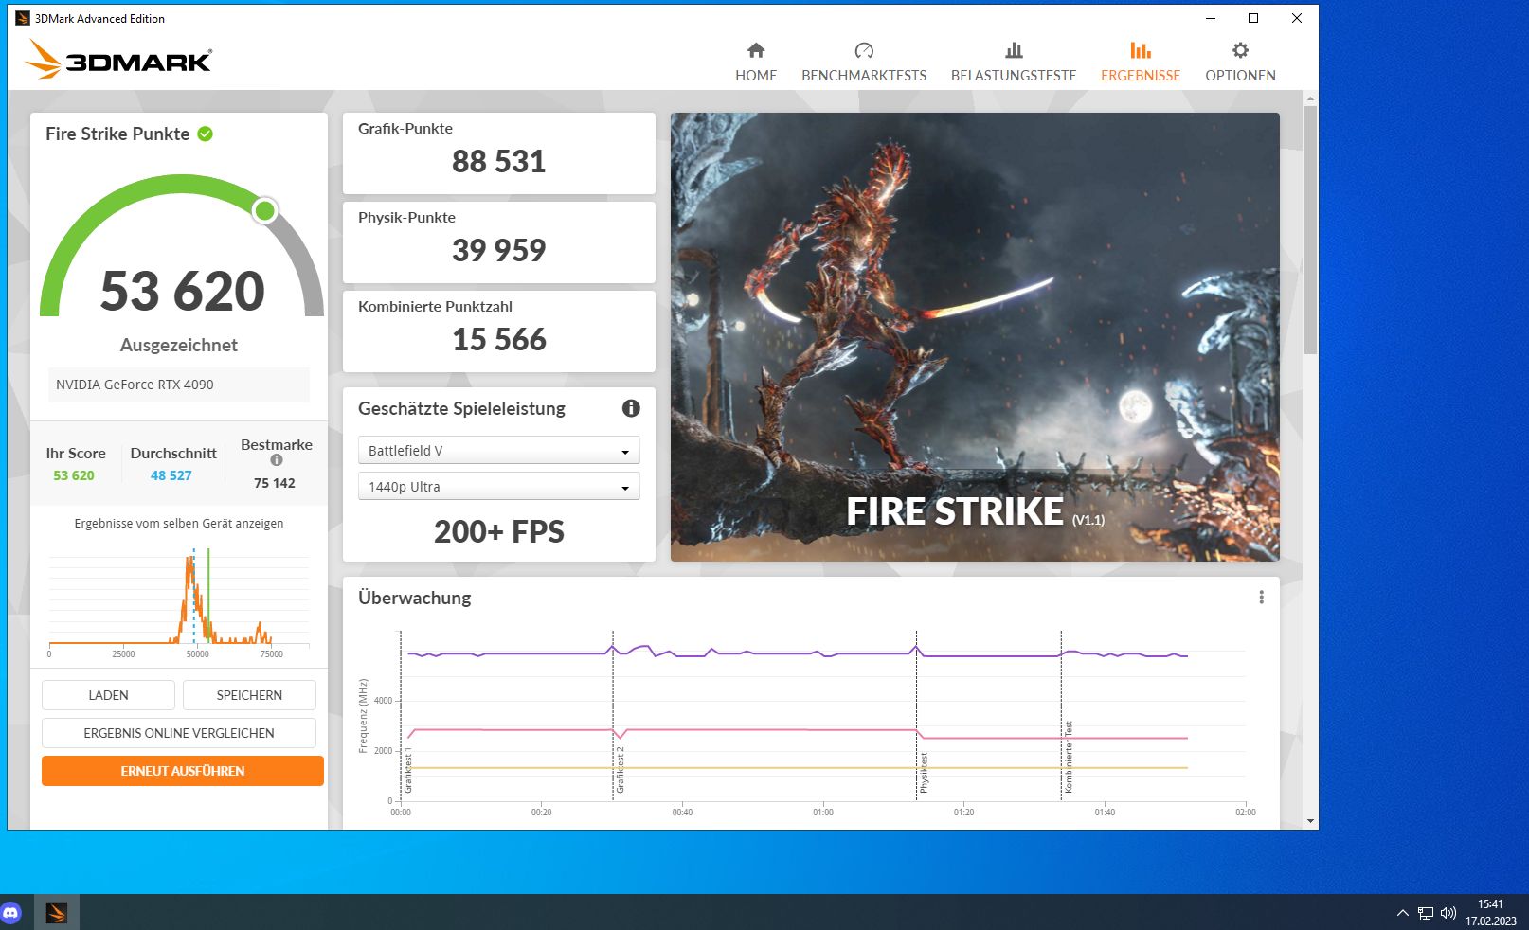Click the Grafik-Punkte score 88 531
Screen dimensions: 1529x930
tap(499, 162)
